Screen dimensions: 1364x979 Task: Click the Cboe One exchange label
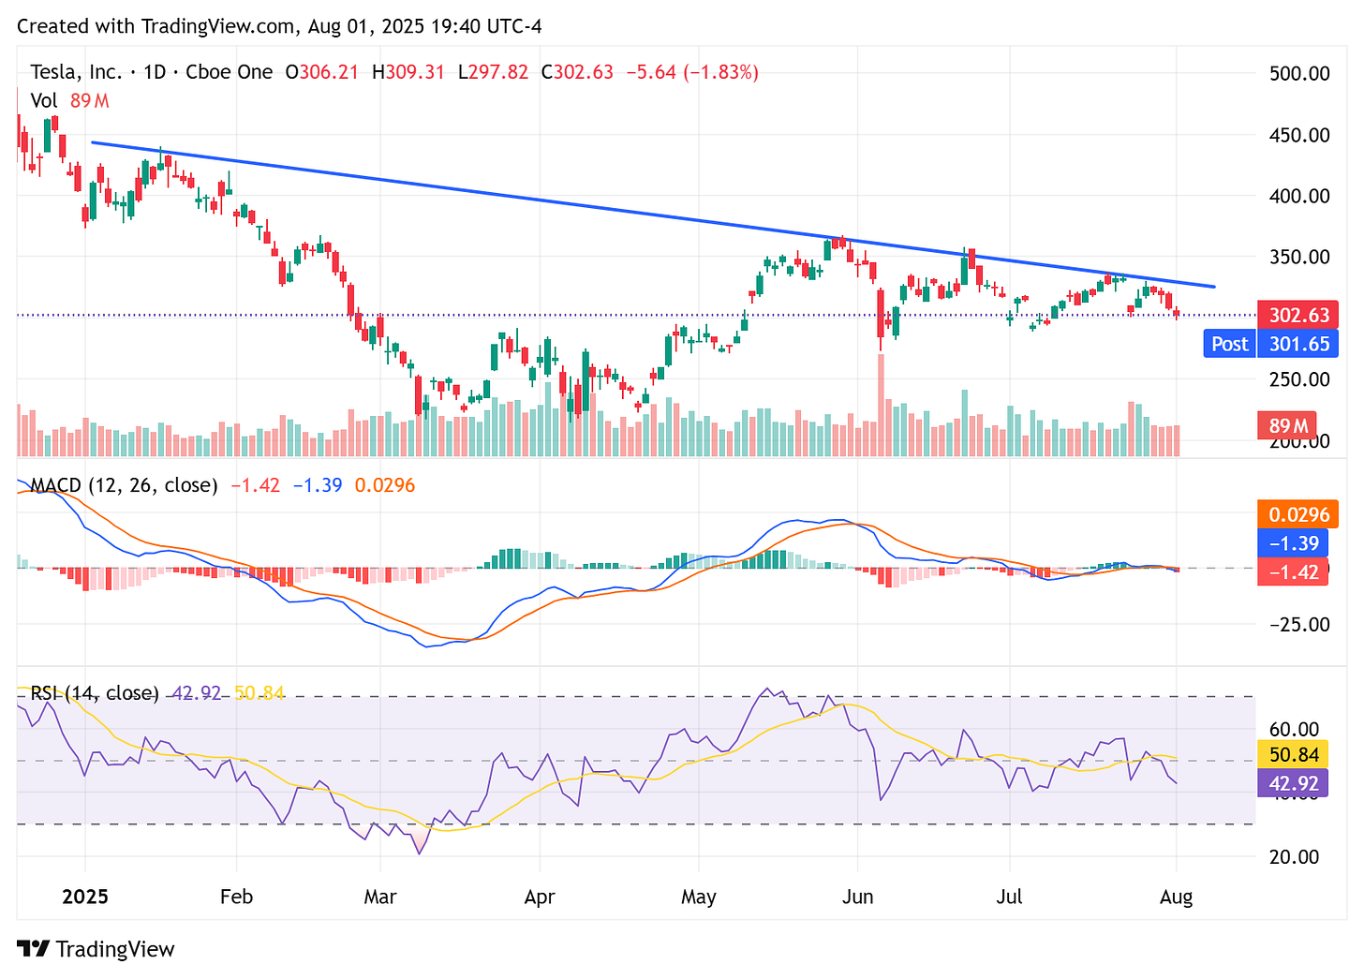click(230, 71)
